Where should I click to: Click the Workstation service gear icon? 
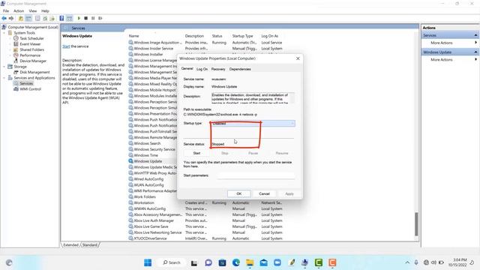point(130,202)
